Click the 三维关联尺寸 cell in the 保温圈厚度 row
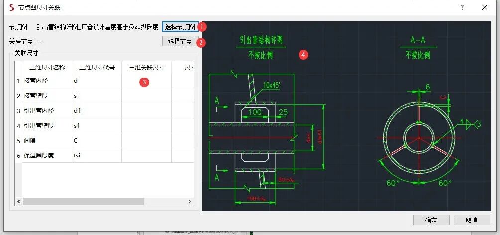The image size is (500, 235). pos(146,156)
